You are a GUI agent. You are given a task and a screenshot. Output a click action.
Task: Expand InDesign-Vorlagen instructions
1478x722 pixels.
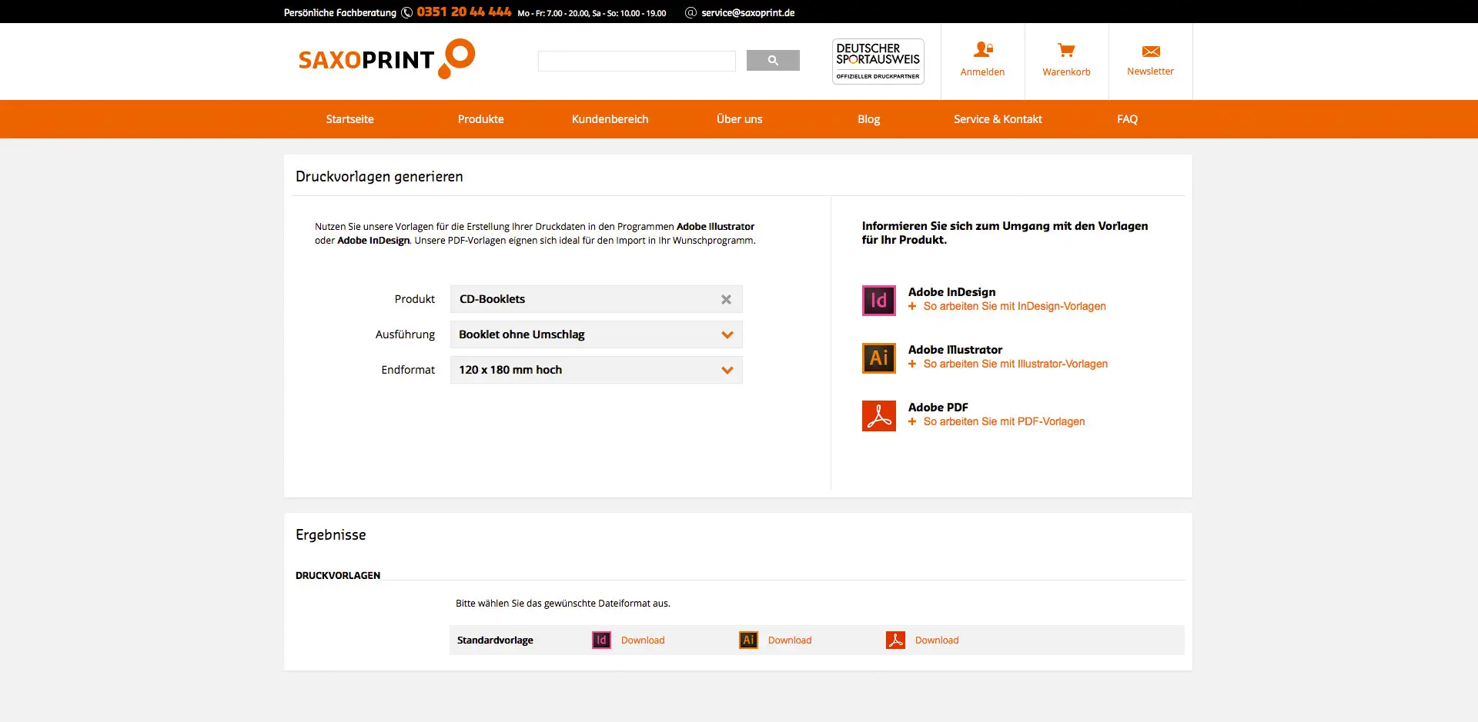(x=1014, y=307)
